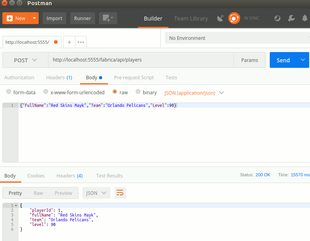Open notifications bell icon
Image resolution: width=310 pixels, height=241 pixels.
pyautogui.click(x=304, y=18)
